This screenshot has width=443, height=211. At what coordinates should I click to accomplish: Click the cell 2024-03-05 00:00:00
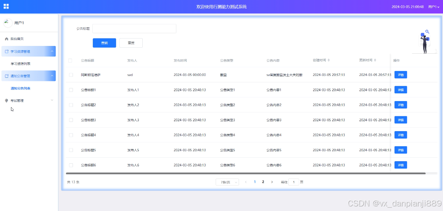click(x=190, y=75)
